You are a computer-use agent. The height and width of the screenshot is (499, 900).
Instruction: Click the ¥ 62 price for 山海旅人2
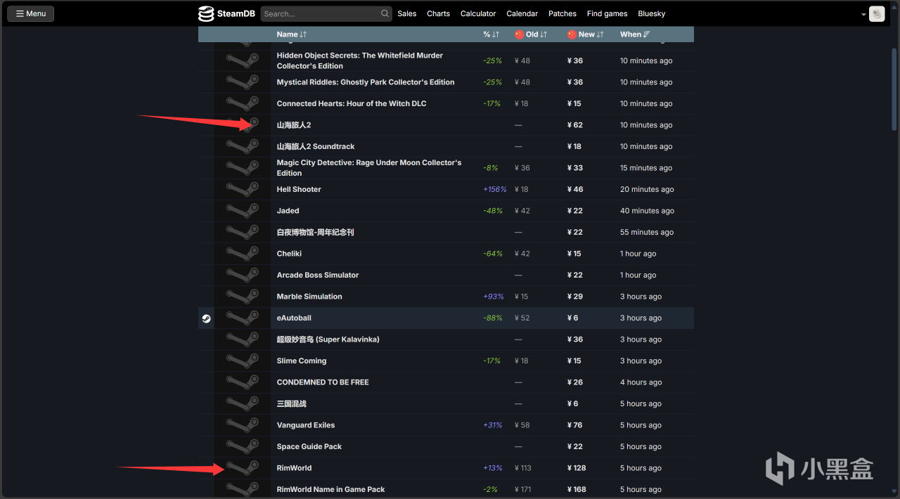click(x=575, y=125)
